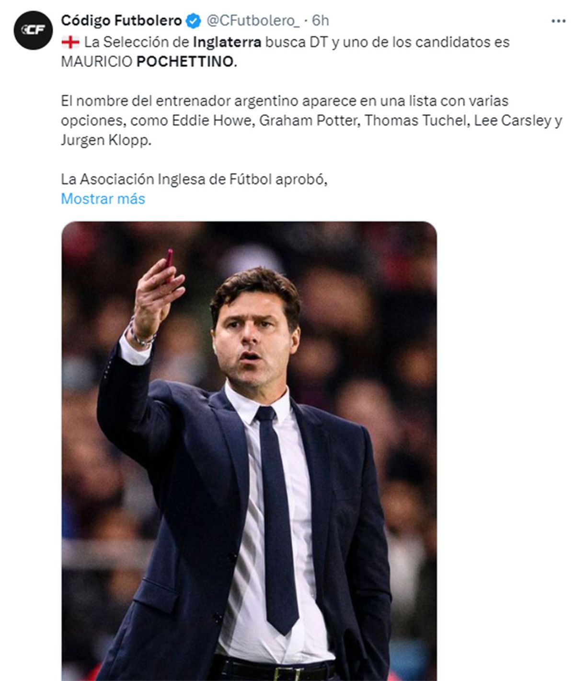Screen dimensions: 575x681
Task: Open the three-dot more options menu
Action: click(x=558, y=21)
